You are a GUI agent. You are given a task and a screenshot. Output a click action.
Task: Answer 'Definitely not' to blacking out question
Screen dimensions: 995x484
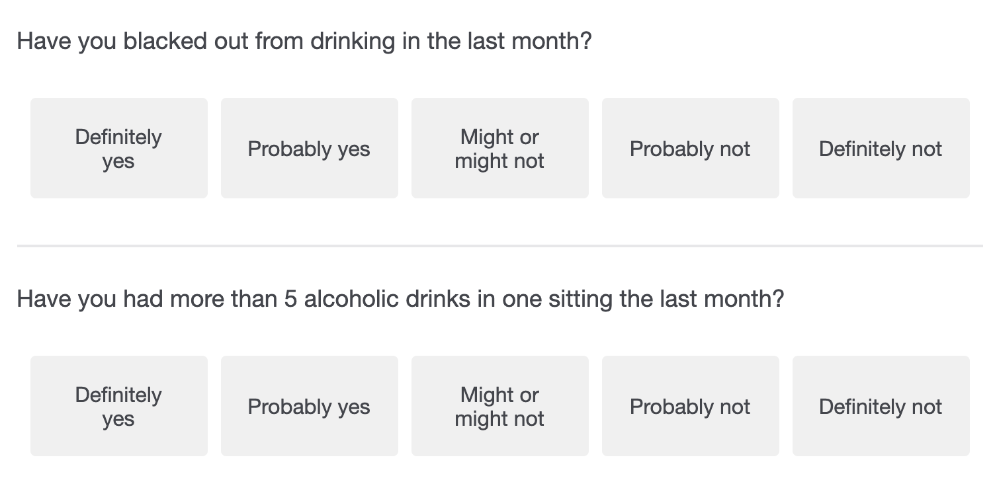point(881,148)
